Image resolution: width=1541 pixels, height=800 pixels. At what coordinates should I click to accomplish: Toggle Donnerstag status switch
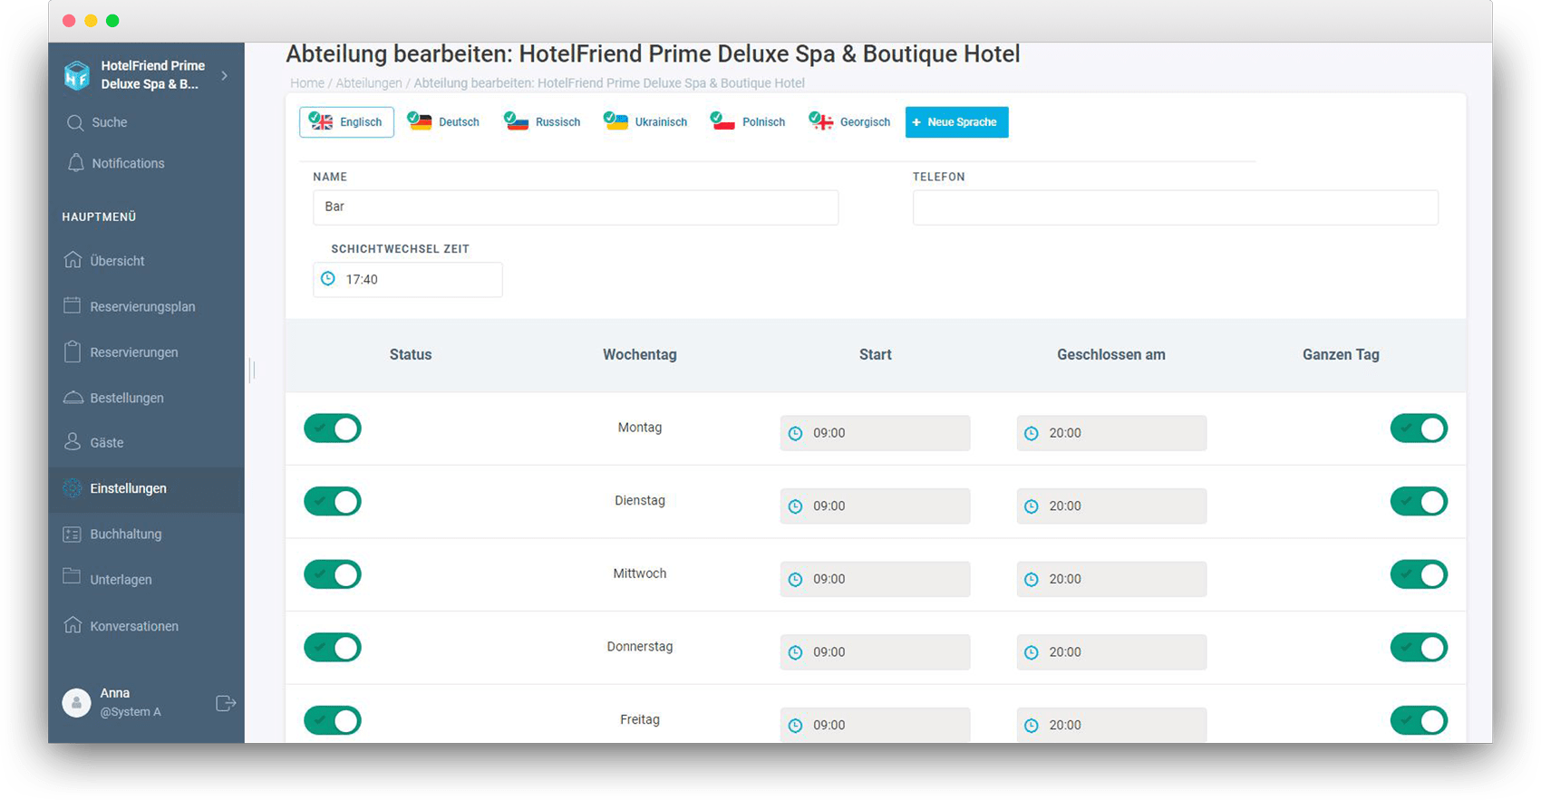(333, 648)
